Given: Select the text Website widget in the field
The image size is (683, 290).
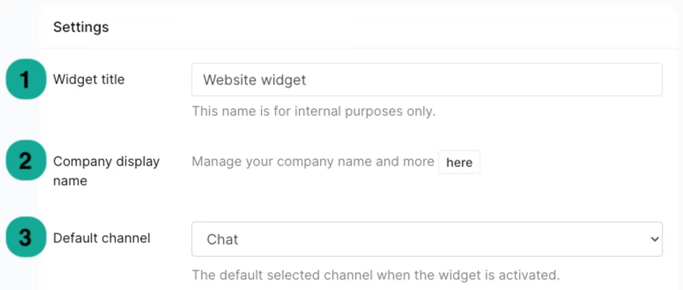Looking at the screenshot, I should (x=255, y=80).
